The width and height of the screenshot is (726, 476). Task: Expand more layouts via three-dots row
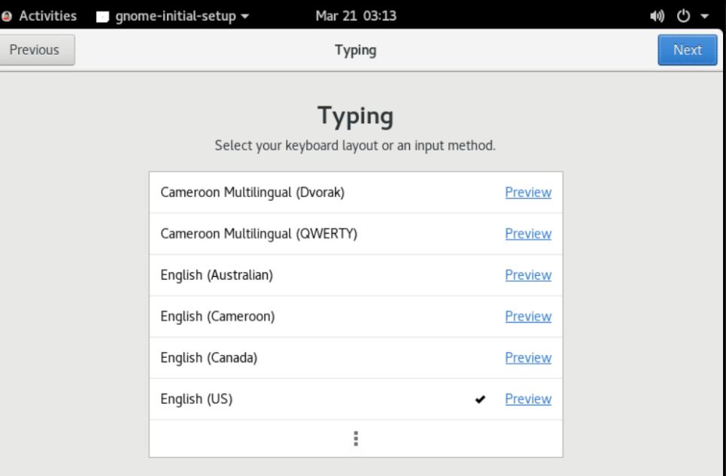coord(356,438)
